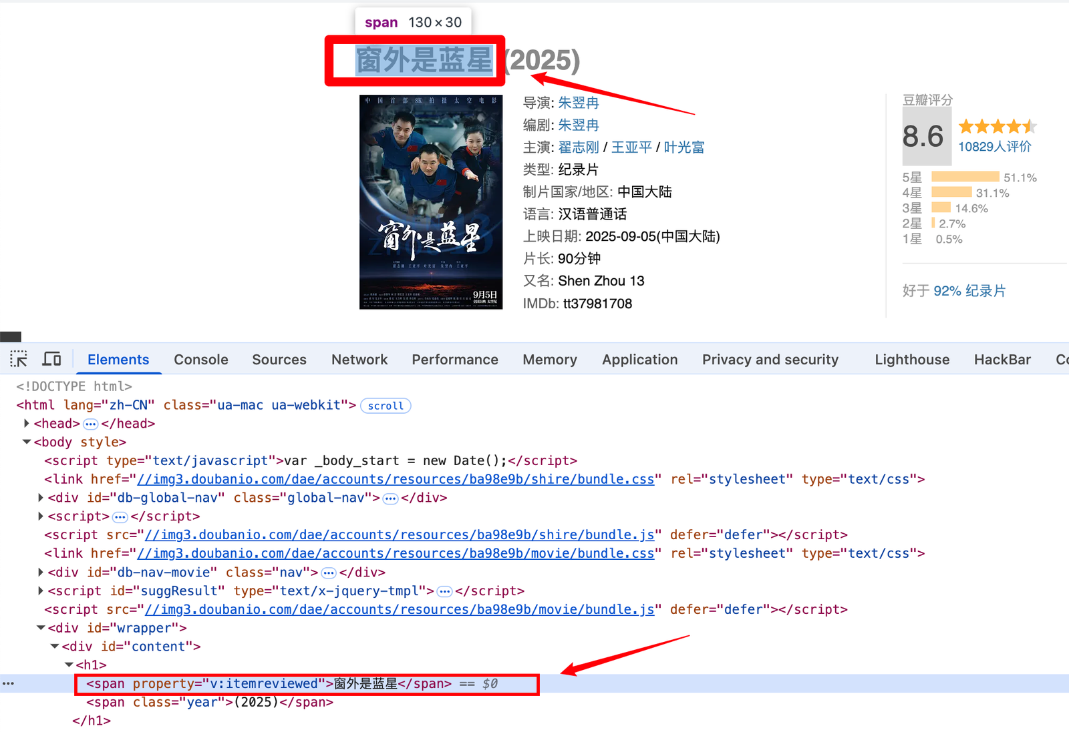
Task: Click the movie poster thumbnail
Action: (x=430, y=202)
